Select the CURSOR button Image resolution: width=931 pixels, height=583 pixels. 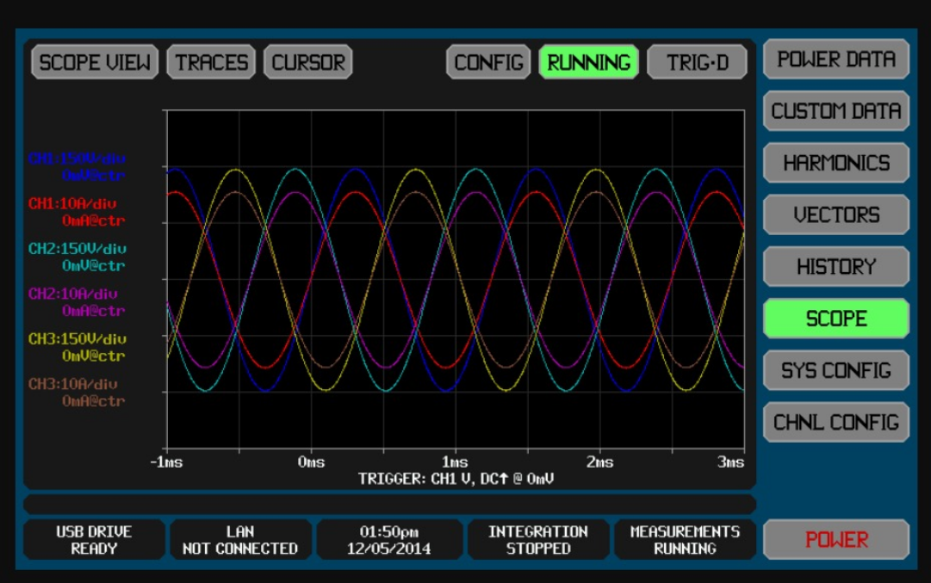pyautogui.click(x=307, y=62)
